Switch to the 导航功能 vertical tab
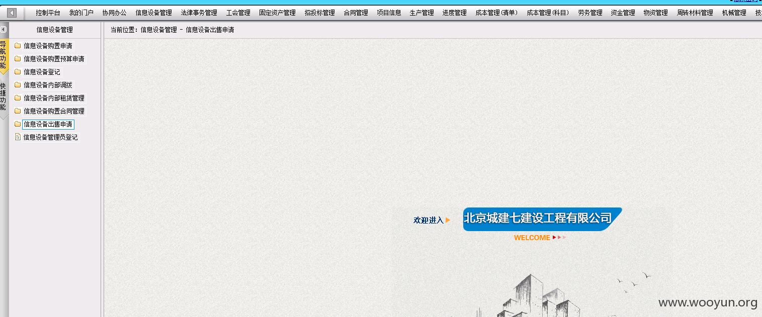 click(x=4, y=56)
